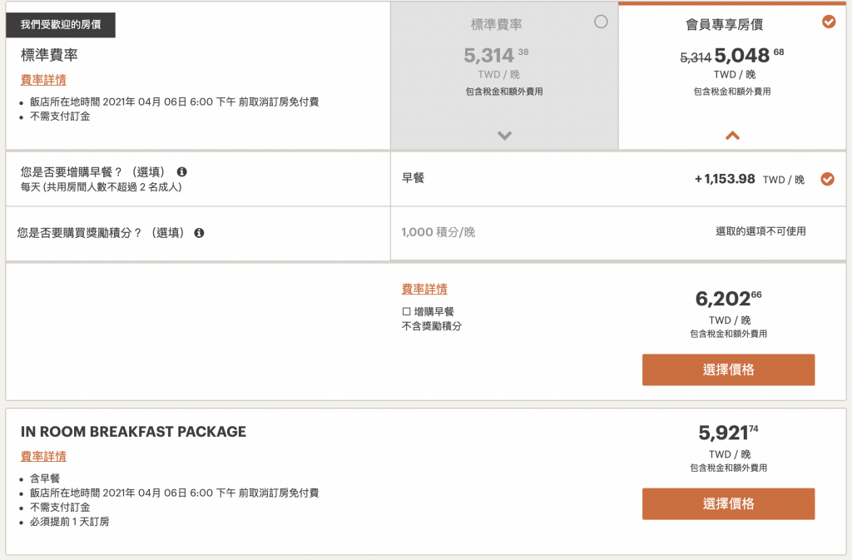Click the +1,153.98 TWD breakfast price row

(618, 179)
